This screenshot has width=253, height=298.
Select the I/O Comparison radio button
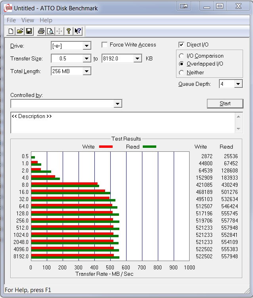[x=182, y=56]
